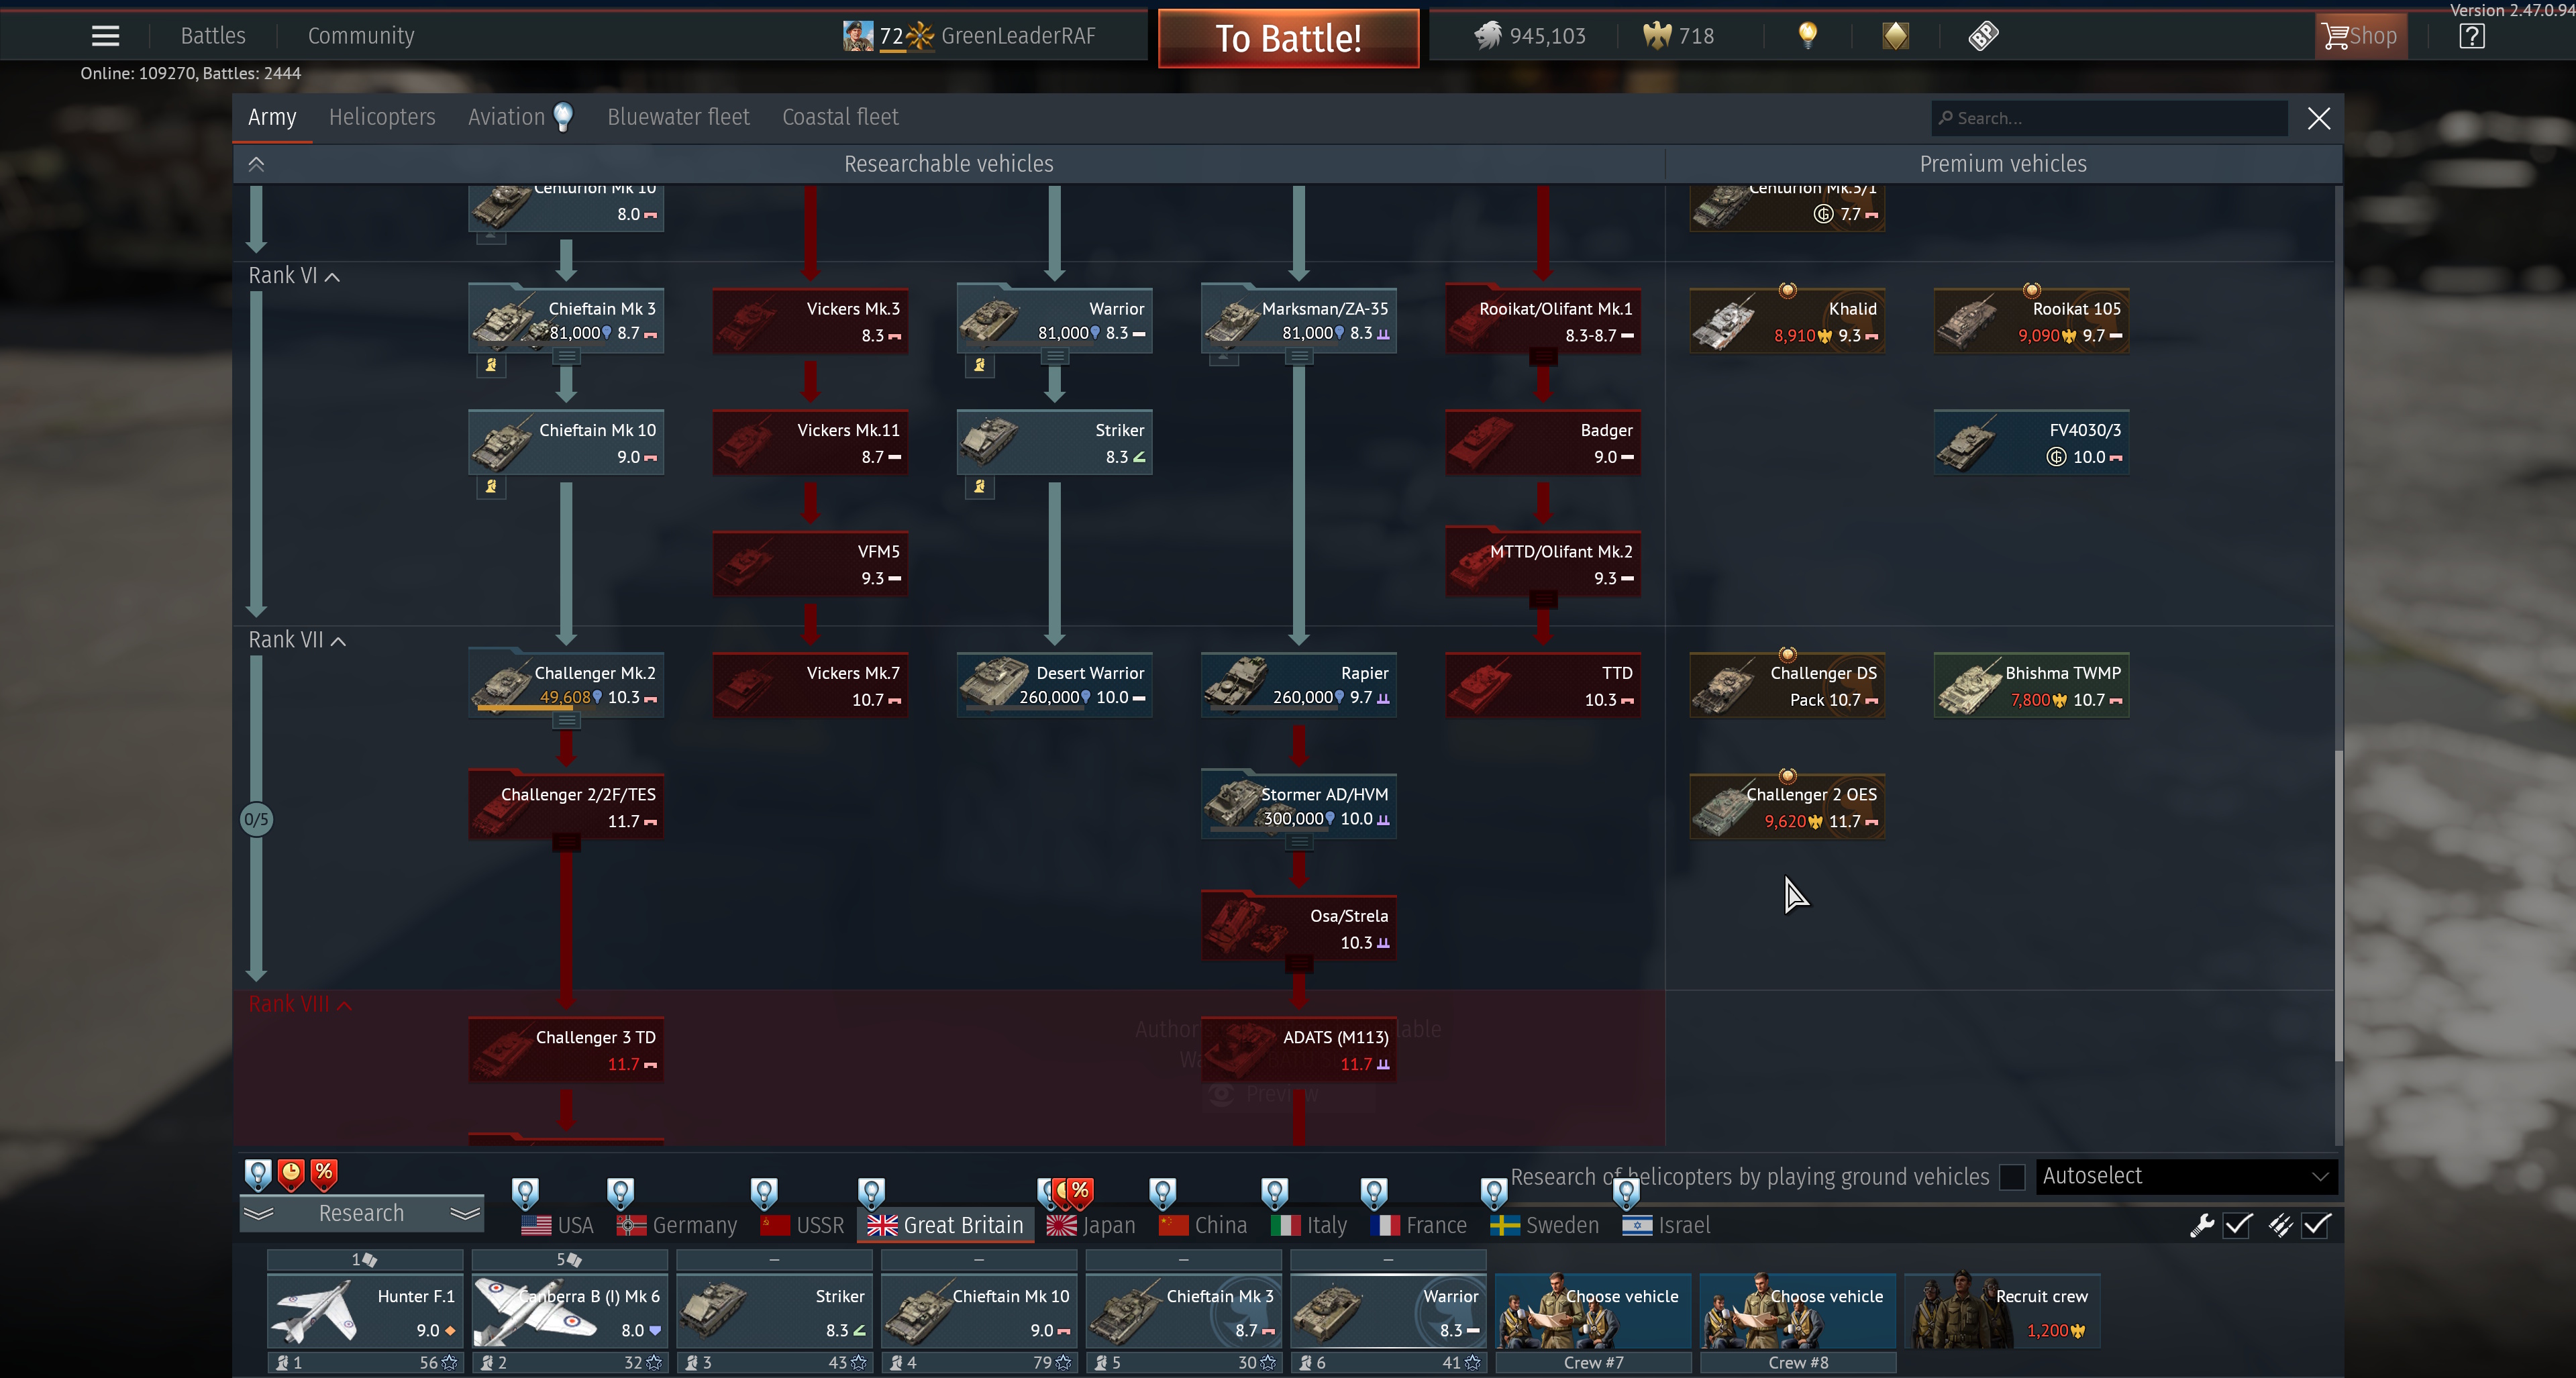Open the help question mark icon
The image size is (2576, 1378).
click(2471, 36)
